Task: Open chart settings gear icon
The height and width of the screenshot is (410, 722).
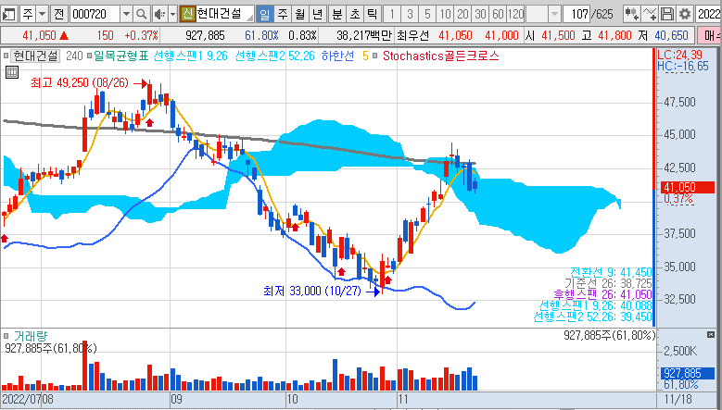Action: pos(685,14)
